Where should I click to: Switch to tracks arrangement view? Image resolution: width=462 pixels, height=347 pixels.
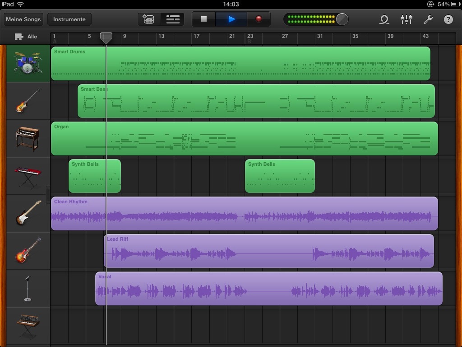tap(173, 19)
